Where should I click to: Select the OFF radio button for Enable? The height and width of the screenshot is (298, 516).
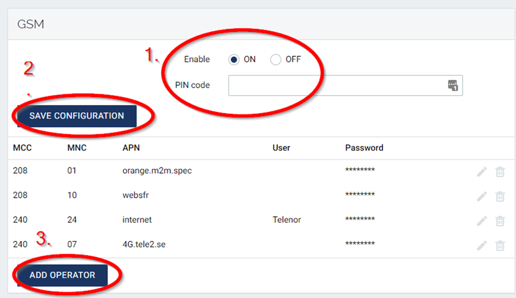(275, 60)
